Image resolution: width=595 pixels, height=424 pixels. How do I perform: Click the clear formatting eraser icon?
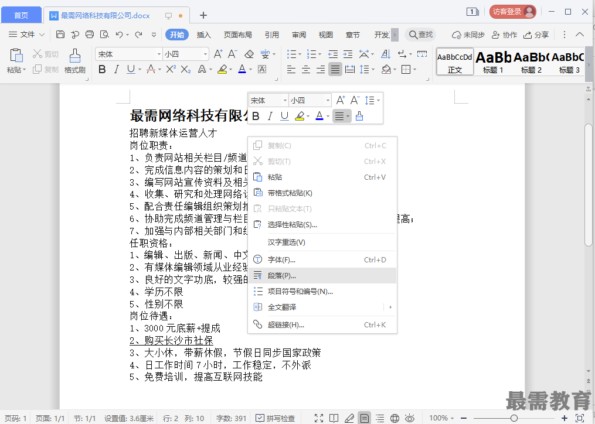point(249,54)
